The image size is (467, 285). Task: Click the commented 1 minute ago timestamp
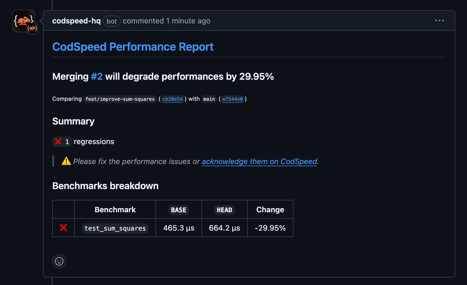pos(166,21)
